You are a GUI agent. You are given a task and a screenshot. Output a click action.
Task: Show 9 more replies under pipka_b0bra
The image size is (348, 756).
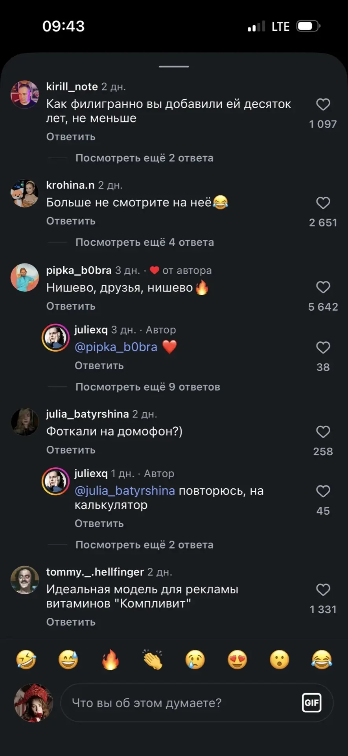pos(147,387)
